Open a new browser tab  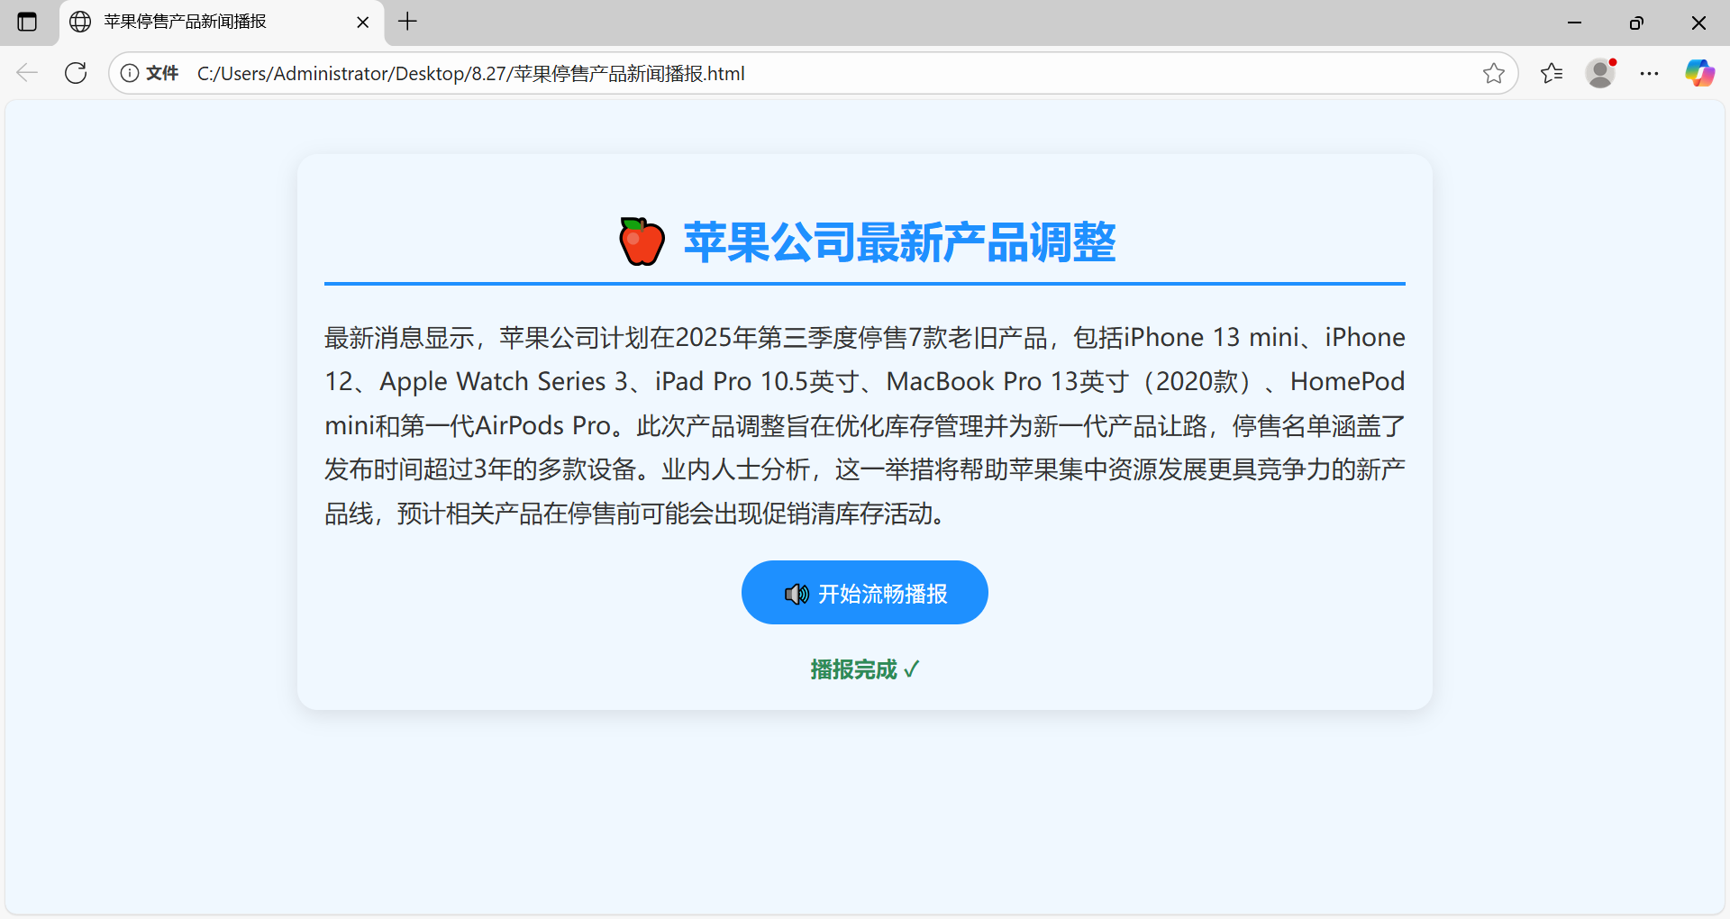[407, 22]
